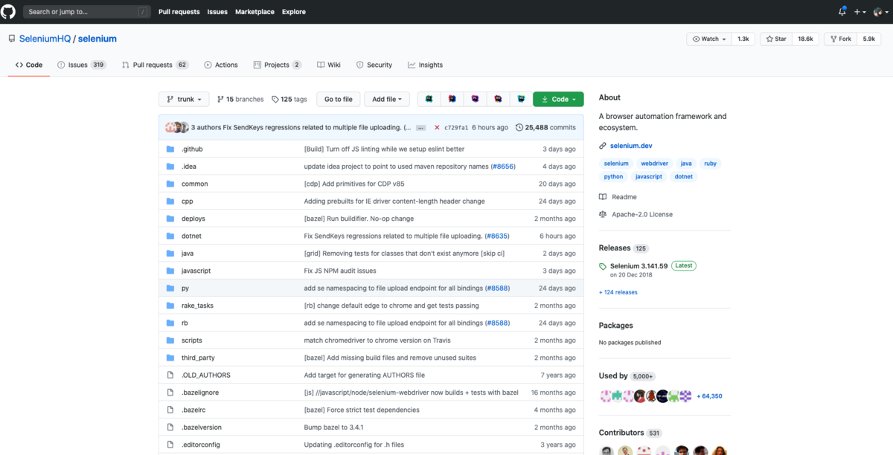This screenshot has height=455, width=893.
Task: Click the link icon beside selenium.dev
Action: pos(603,146)
